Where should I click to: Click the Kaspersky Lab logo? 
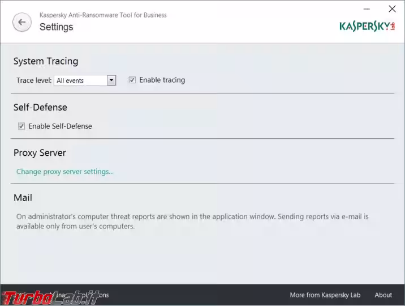[367, 27]
